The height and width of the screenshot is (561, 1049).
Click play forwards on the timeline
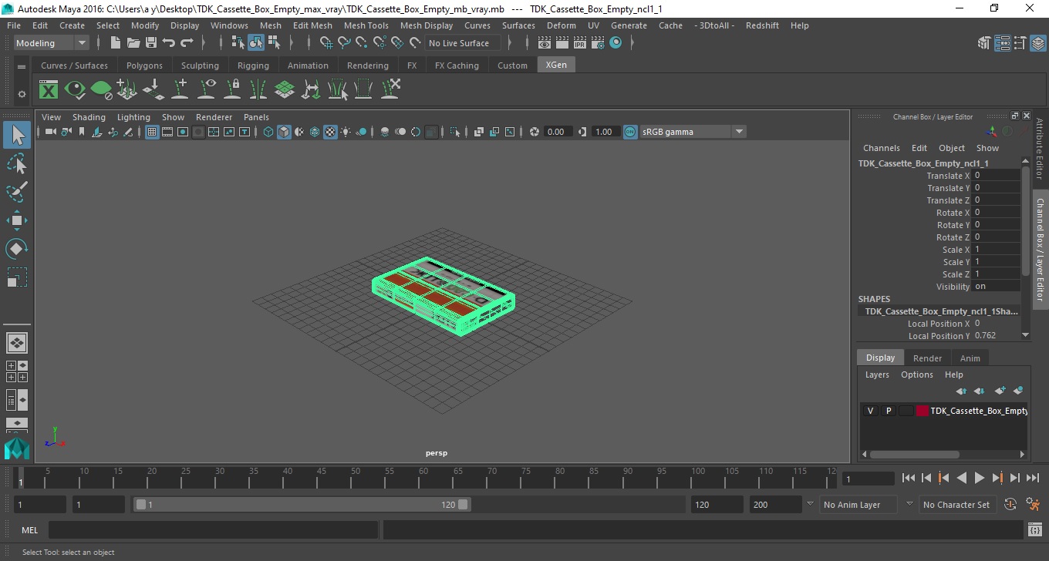coord(979,478)
